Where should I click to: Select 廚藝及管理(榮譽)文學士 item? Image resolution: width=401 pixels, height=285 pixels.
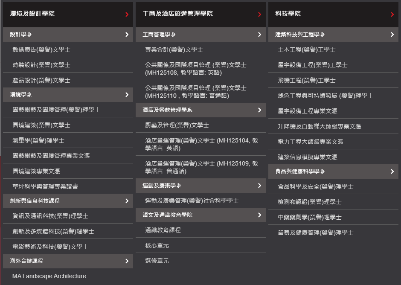(177, 125)
